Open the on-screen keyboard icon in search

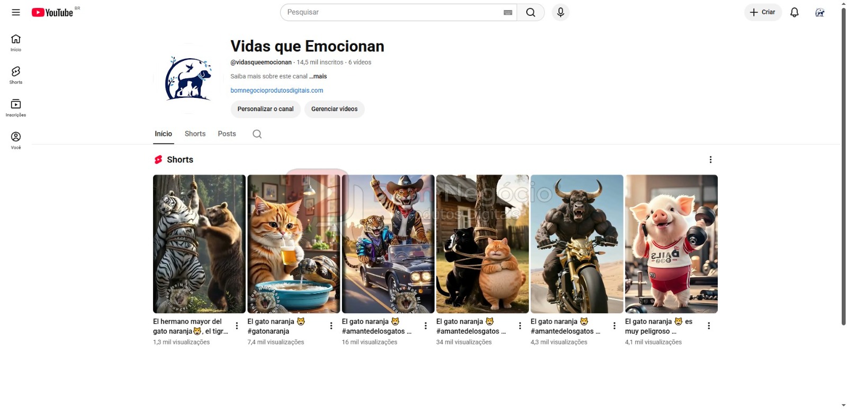pyautogui.click(x=508, y=12)
